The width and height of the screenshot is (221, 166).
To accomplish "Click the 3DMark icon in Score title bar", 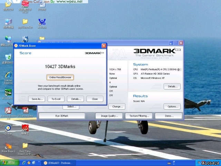I will (x=16, y=46).
